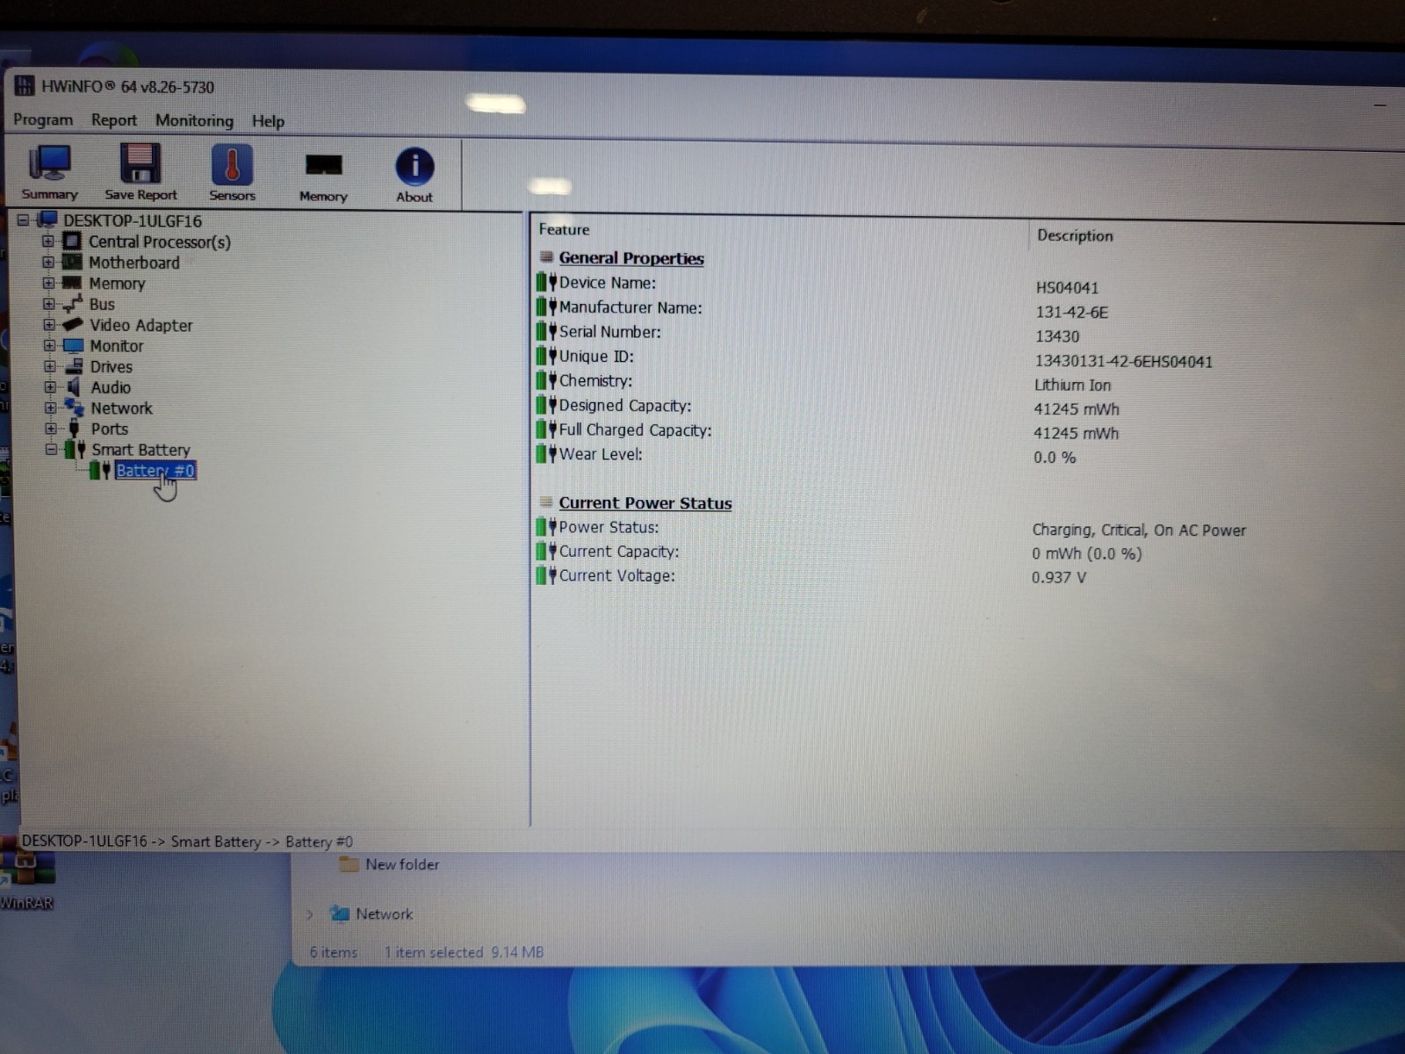Click the Current Power Status heading

(645, 503)
